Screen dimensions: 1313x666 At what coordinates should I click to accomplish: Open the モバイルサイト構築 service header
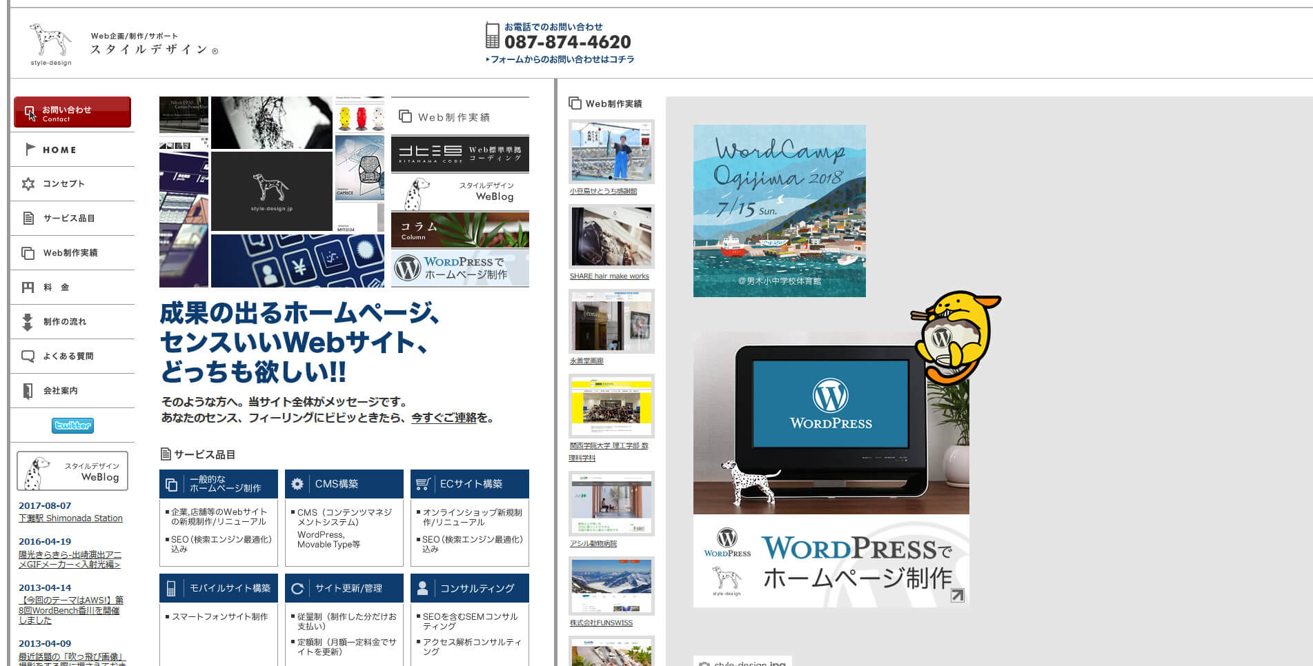219,588
